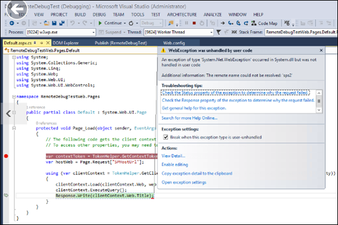Click the Undo arrow icon
The width and height of the screenshot is (338, 225).
72,23
